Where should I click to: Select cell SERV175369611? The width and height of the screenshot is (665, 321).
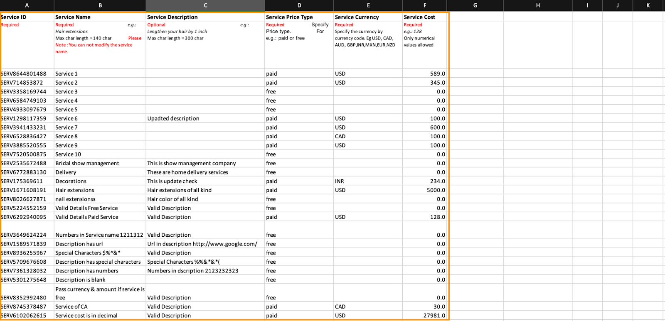[27, 181]
